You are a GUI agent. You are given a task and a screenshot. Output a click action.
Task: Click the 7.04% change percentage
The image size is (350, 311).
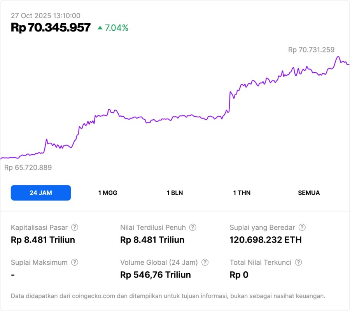coord(117,28)
